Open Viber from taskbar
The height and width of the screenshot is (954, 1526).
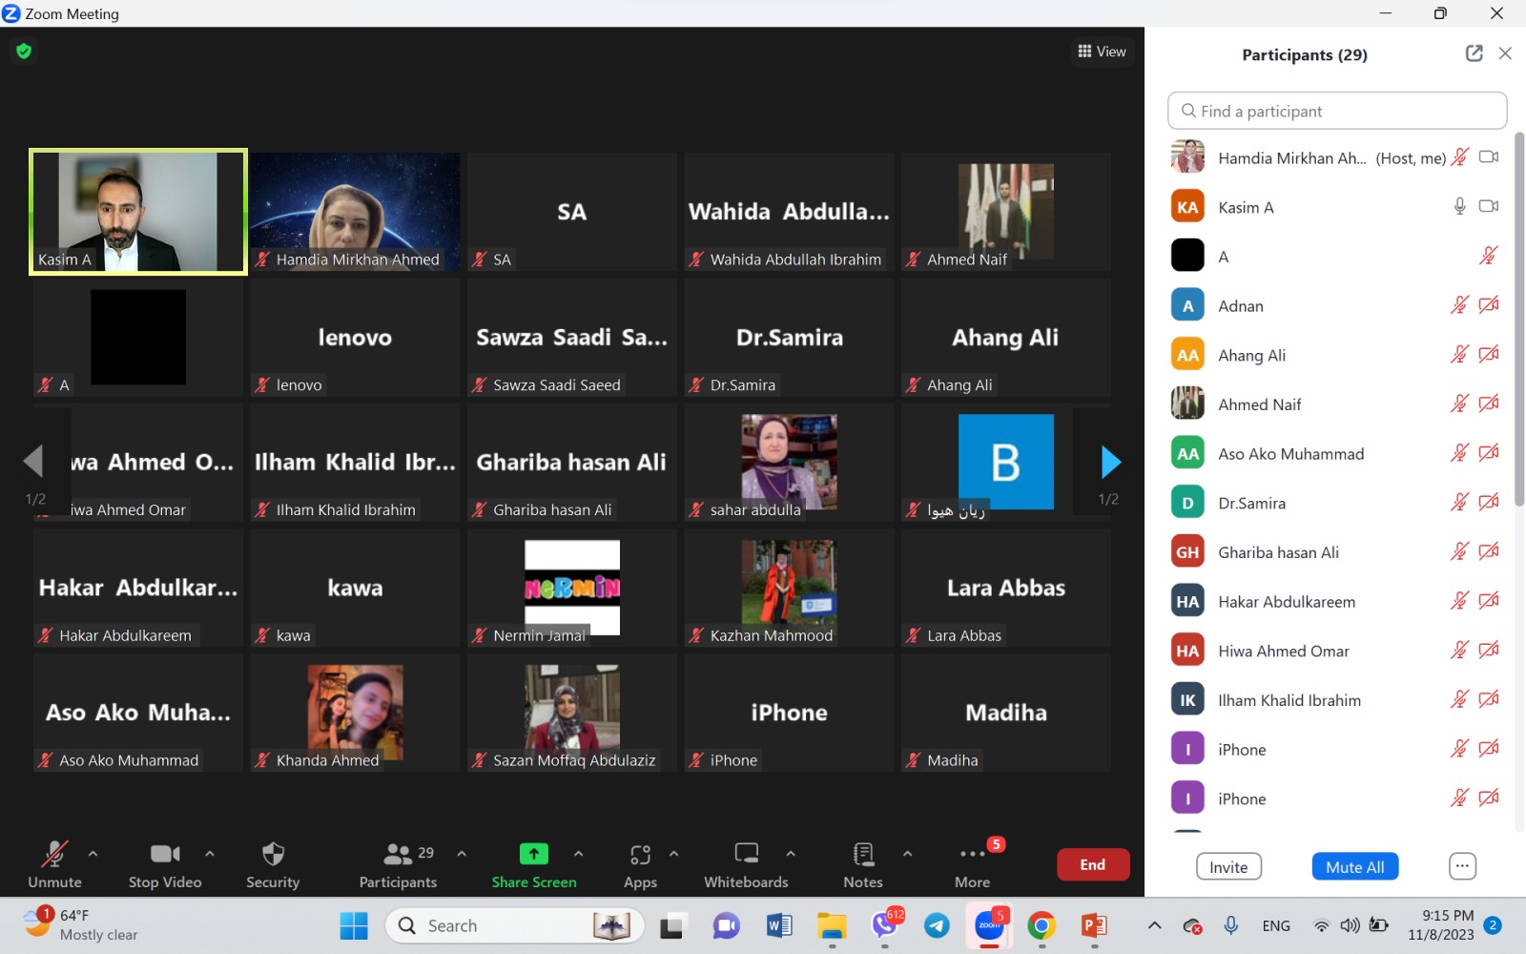click(885, 925)
